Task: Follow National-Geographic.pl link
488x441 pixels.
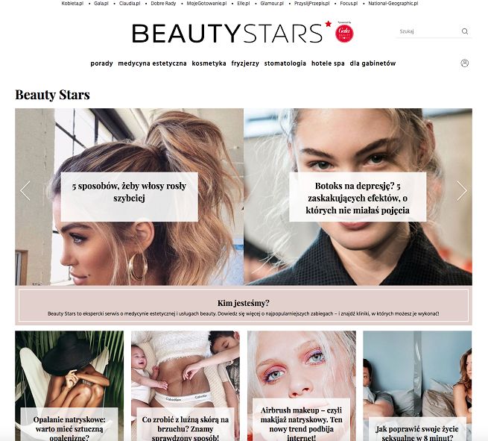Action: 393,4
